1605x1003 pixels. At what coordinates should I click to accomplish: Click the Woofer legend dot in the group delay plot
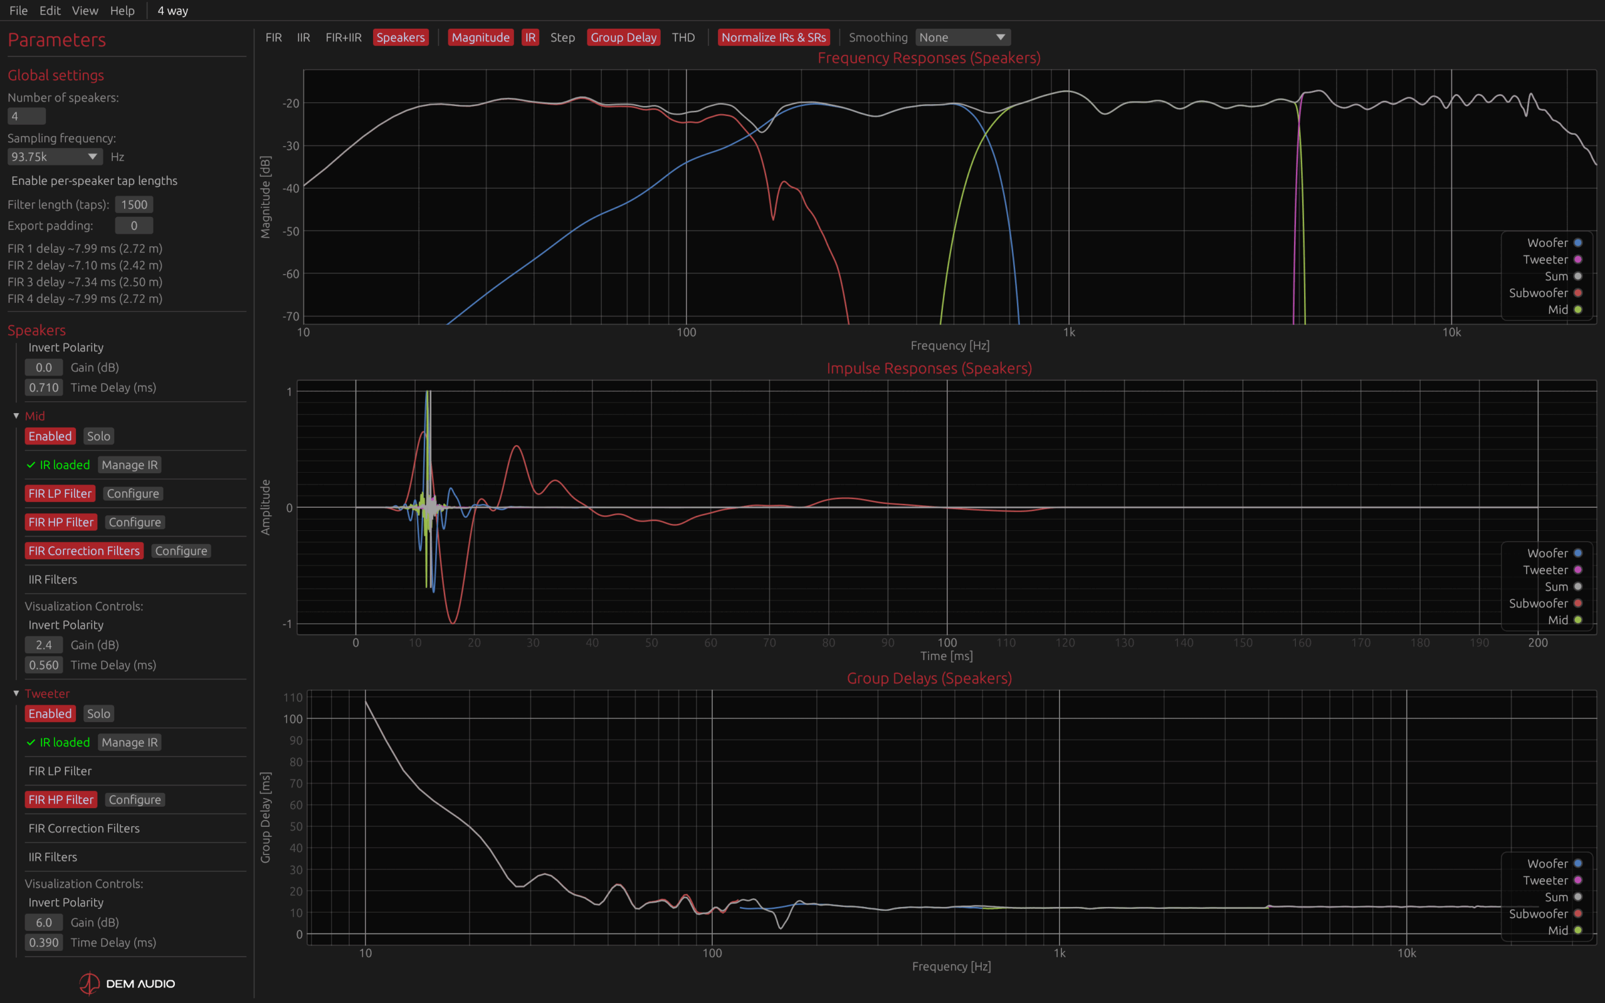pyautogui.click(x=1578, y=864)
